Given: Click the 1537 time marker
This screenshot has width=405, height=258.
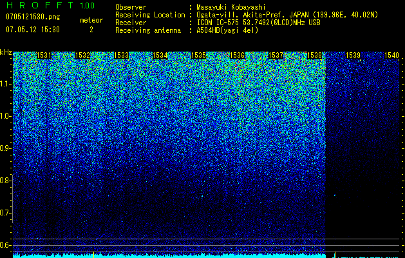Looking at the screenshot, I should (x=276, y=55).
